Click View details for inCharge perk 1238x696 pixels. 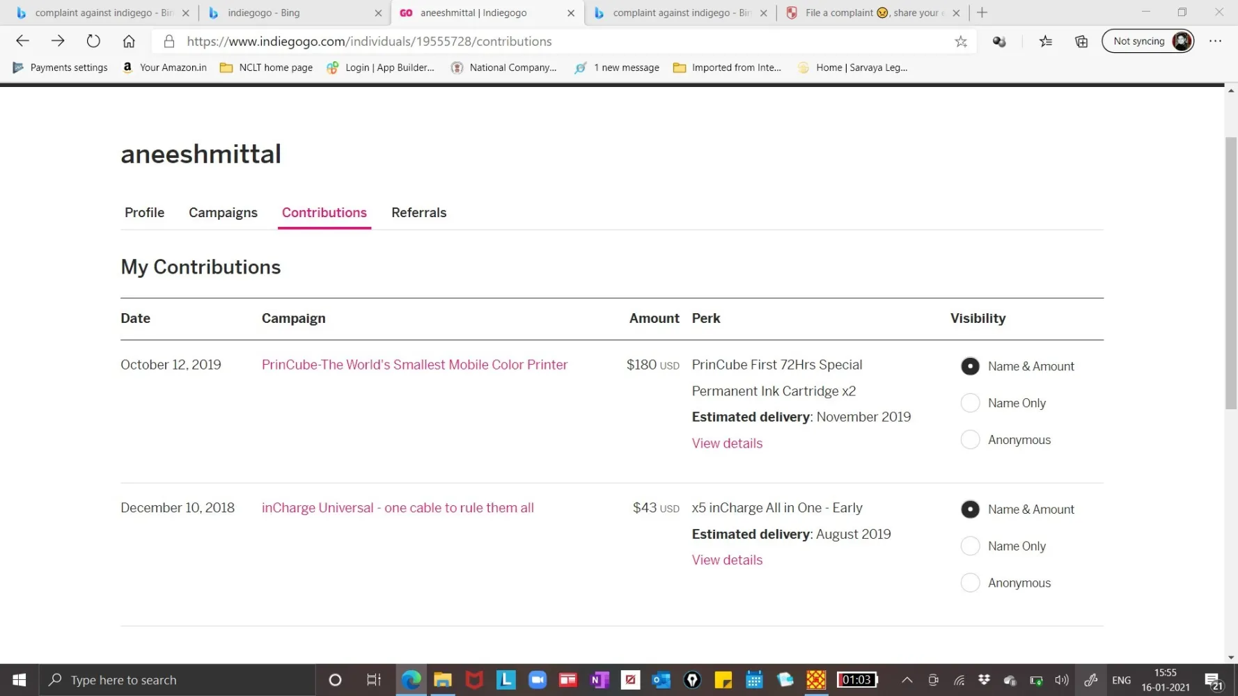coord(727,560)
